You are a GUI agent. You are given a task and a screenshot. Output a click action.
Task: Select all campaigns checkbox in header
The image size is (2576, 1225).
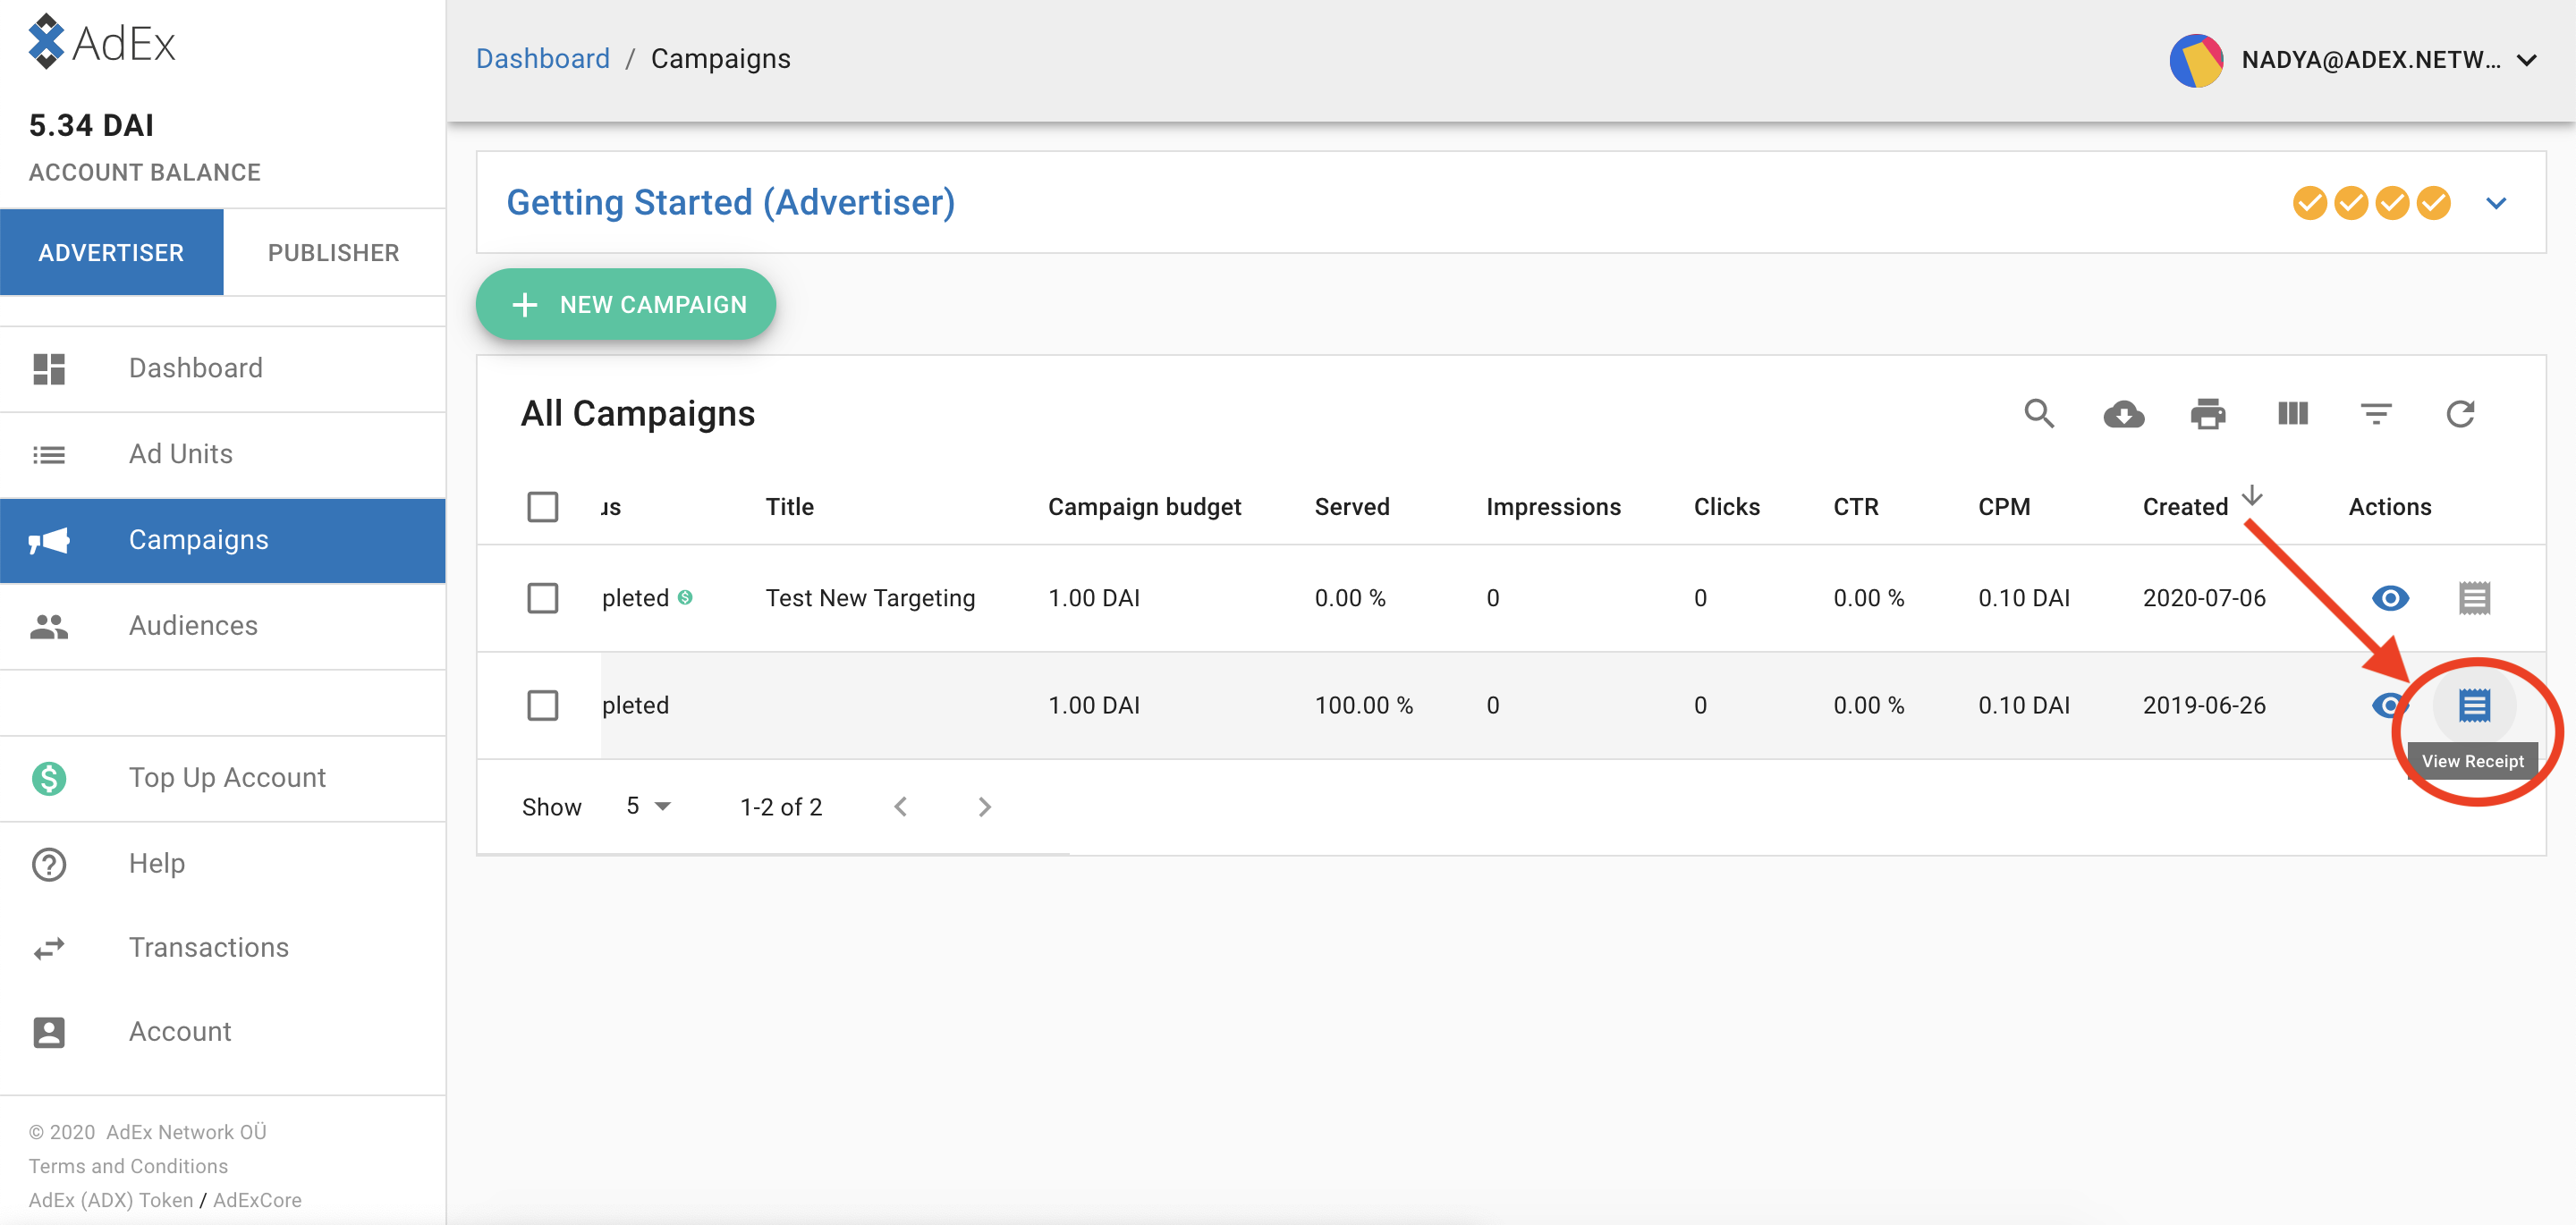coord(542,506)
